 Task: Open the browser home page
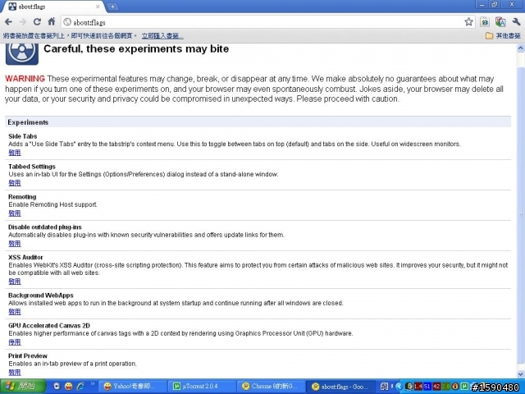coord(51,22)
